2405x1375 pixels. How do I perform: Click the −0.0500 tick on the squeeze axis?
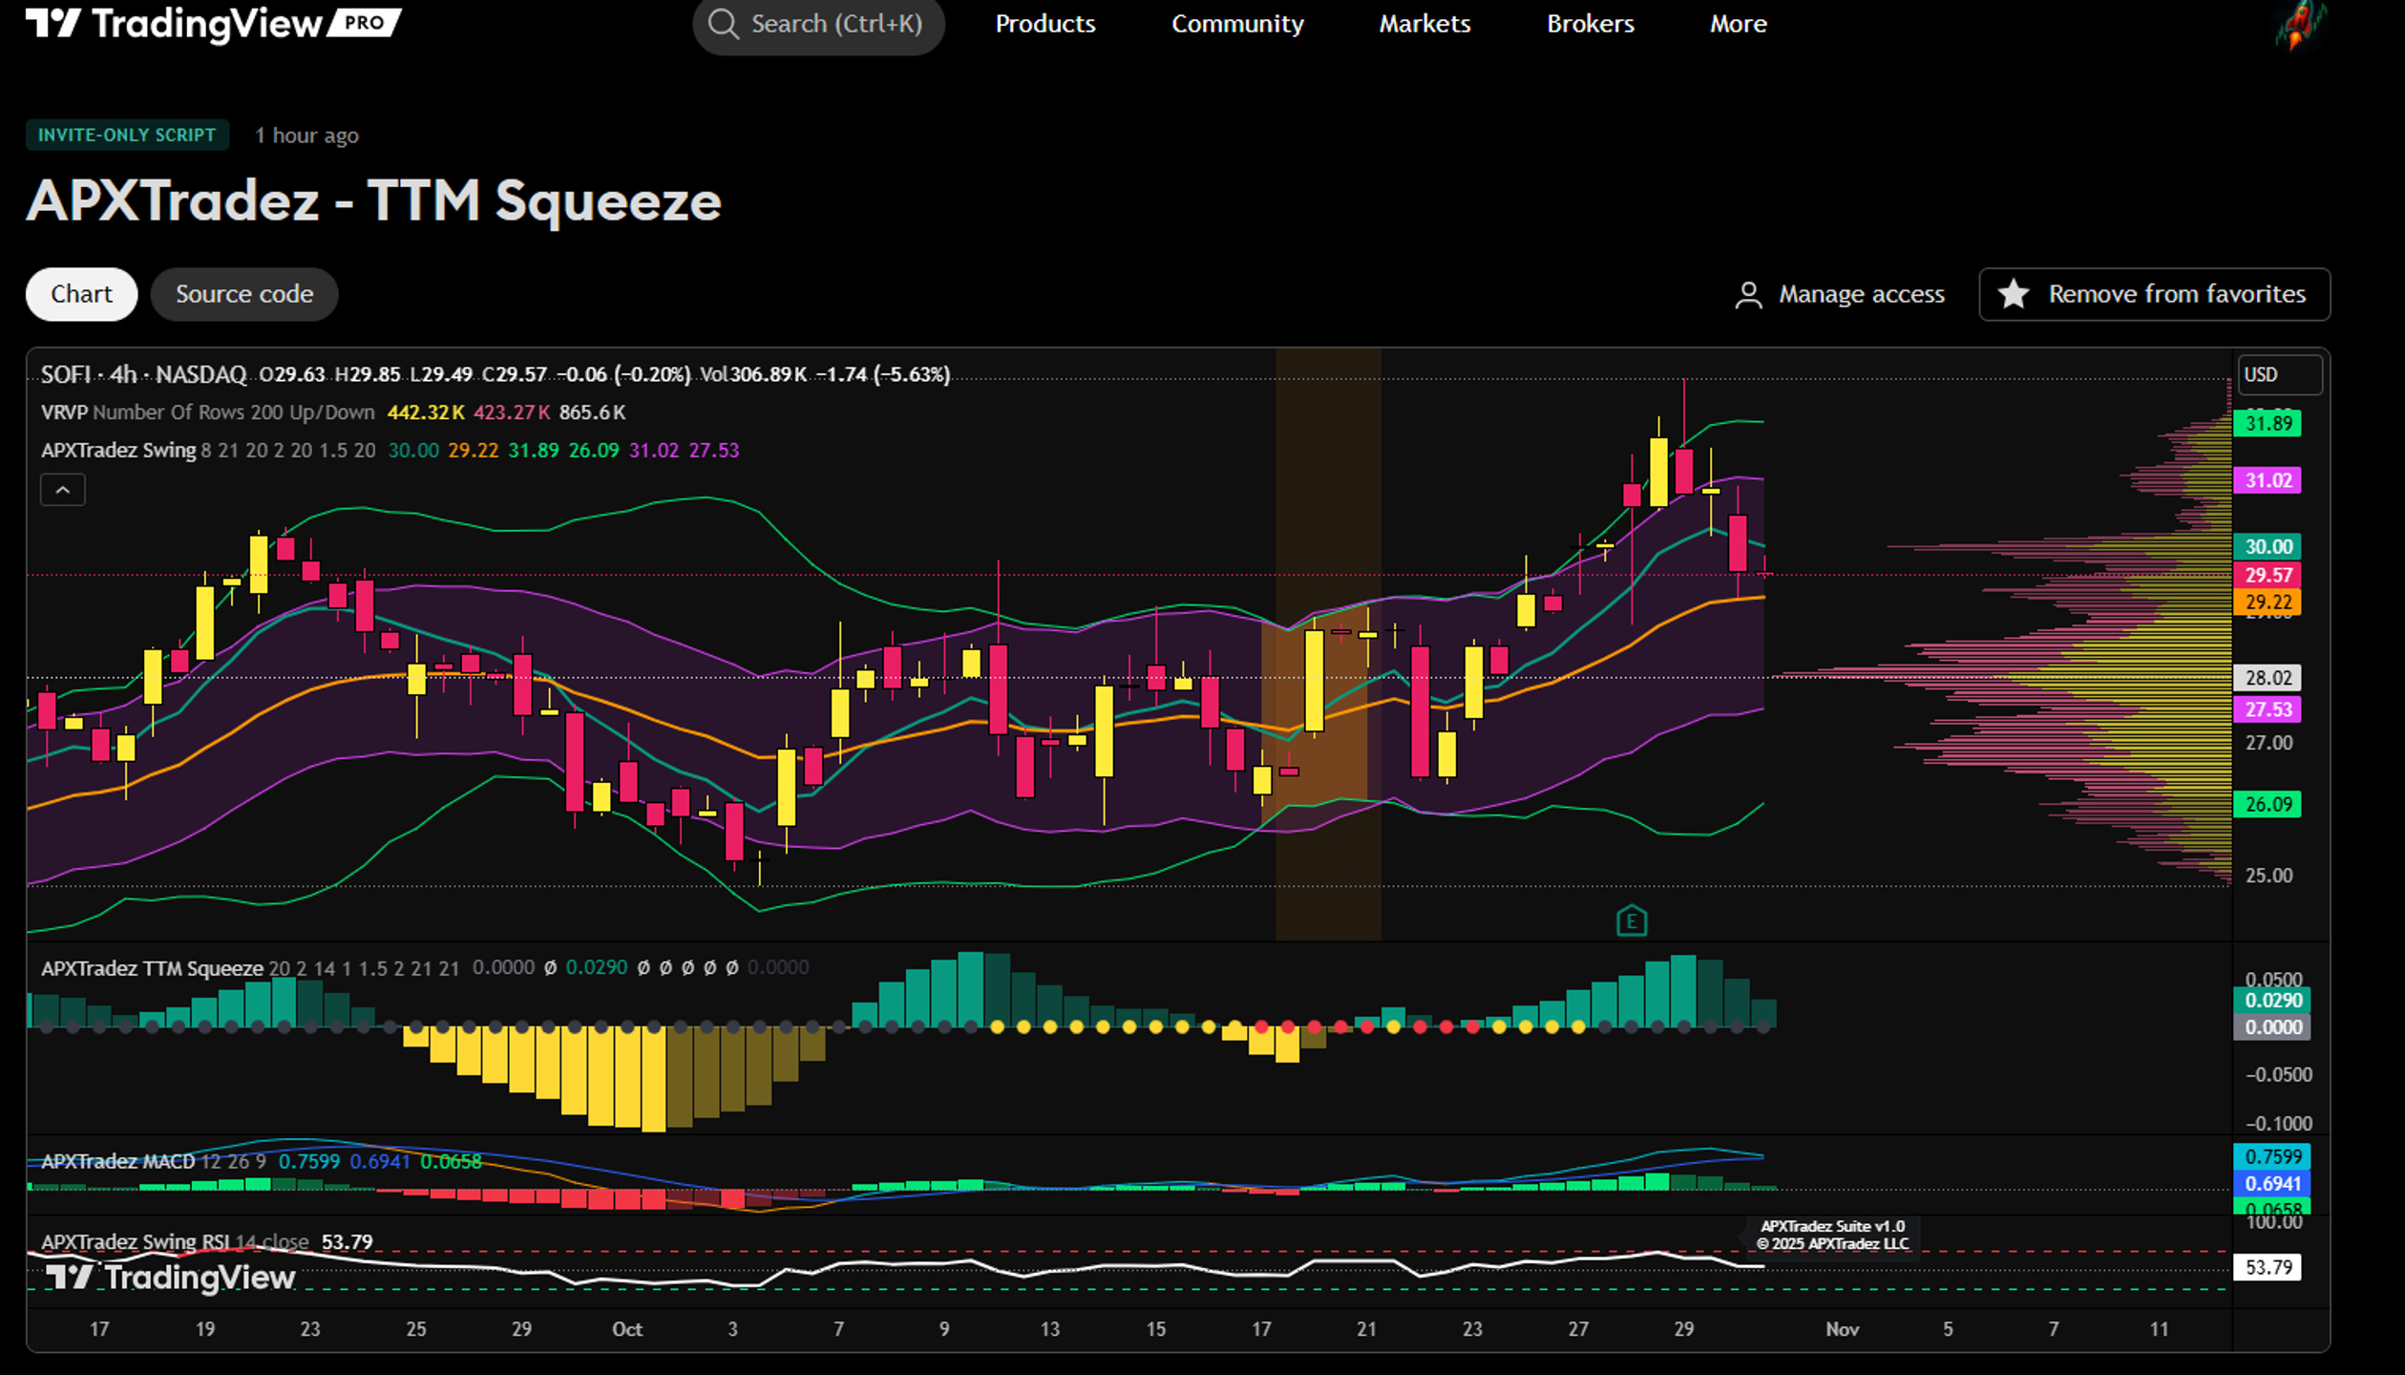pos(2278,1075)
